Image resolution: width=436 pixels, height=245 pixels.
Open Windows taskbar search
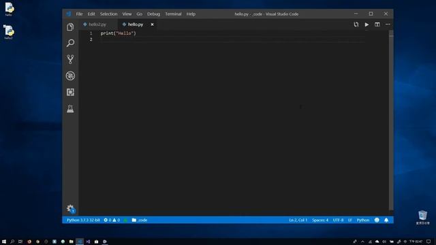click(12, 242)
